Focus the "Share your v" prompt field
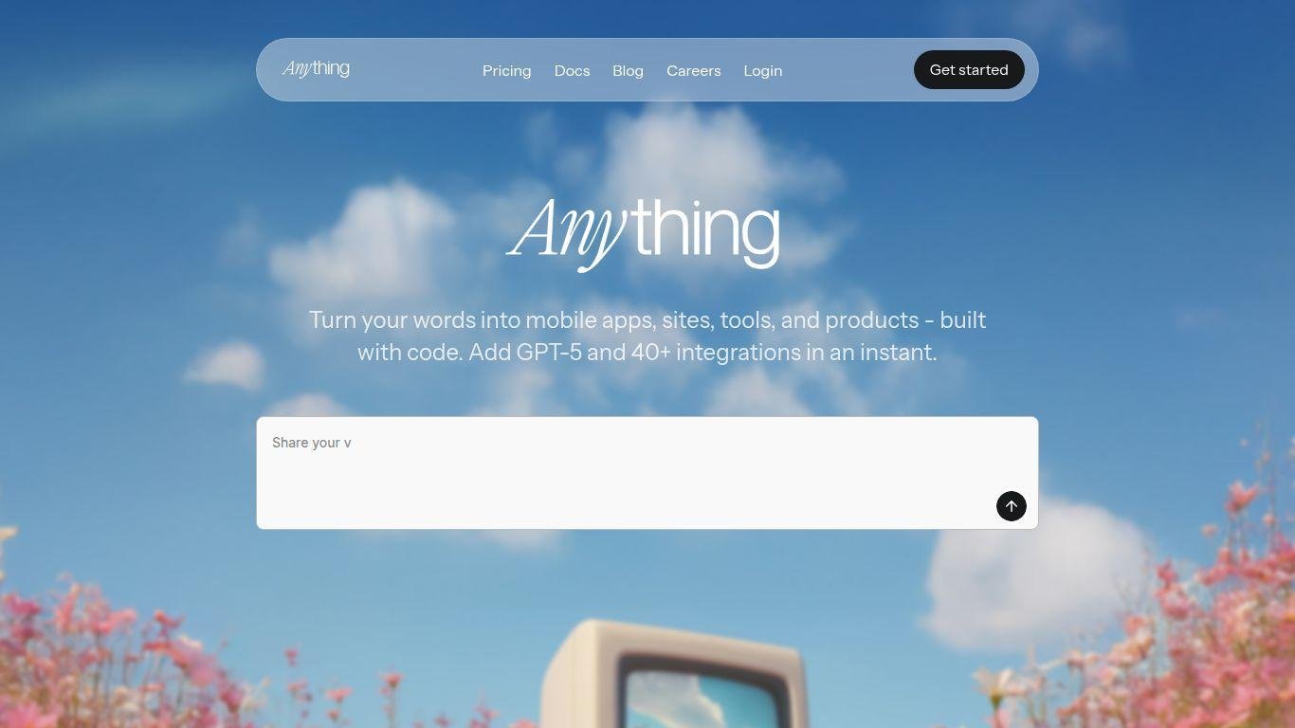 (x=569, y=444)
